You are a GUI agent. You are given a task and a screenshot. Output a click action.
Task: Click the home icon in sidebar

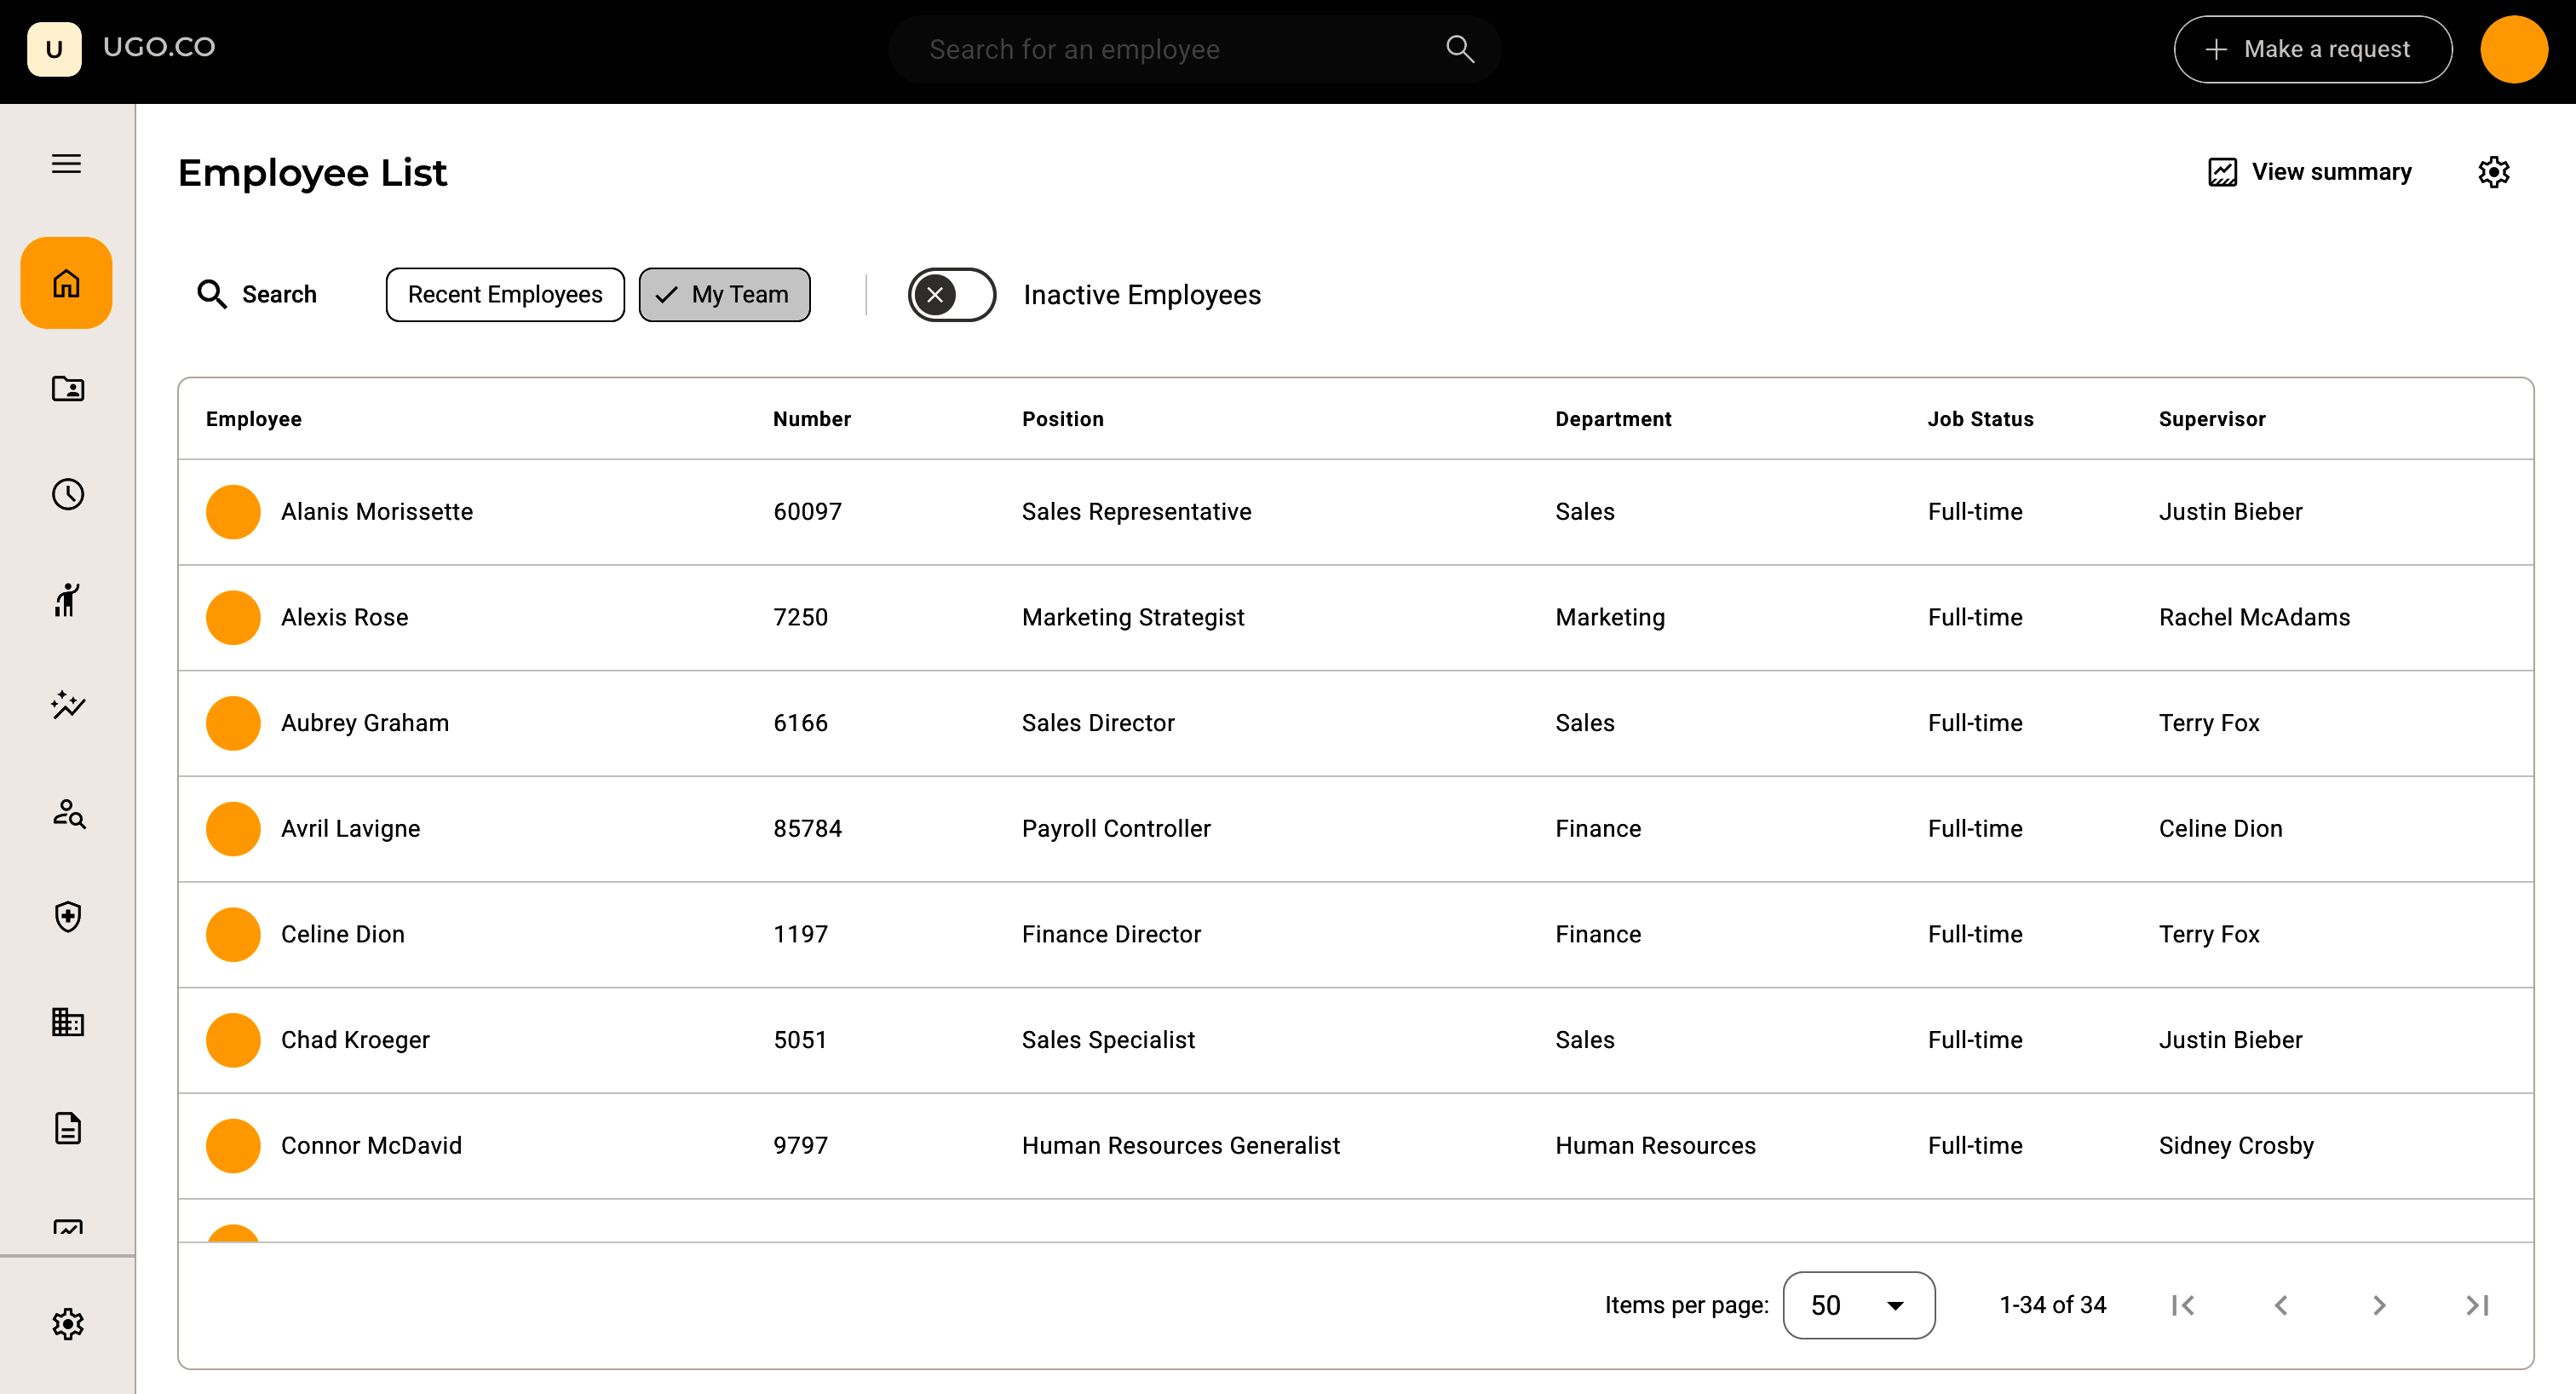[66, 283]
